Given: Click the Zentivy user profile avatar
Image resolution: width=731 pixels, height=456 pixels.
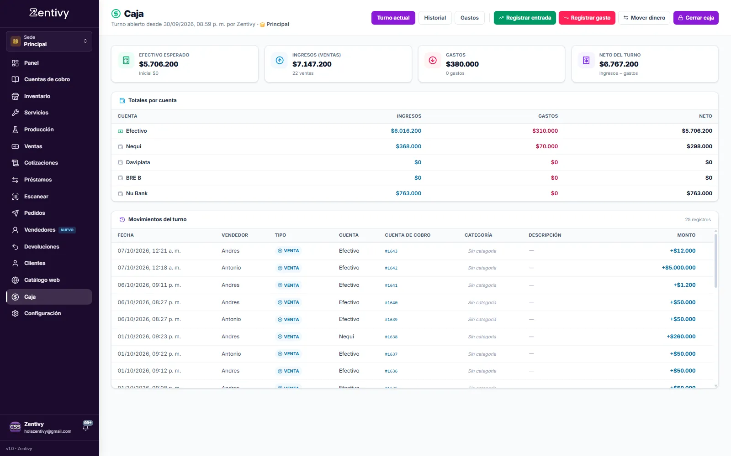Looking at the screenshot, I should pos(15,427).
